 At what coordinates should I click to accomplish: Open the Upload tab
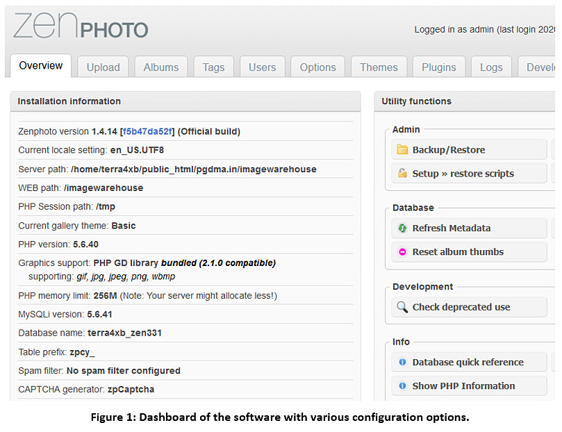pos(103,67)
